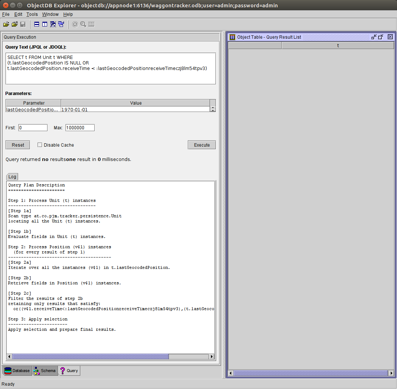Screen dimensions: 397x389
Task: Open the Window menu
Action: pyautogui.click(x=50, y=14)
